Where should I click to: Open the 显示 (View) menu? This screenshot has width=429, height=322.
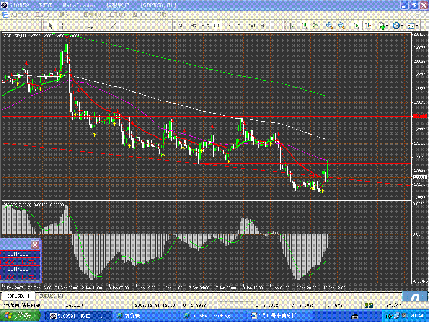coord(43,15)
